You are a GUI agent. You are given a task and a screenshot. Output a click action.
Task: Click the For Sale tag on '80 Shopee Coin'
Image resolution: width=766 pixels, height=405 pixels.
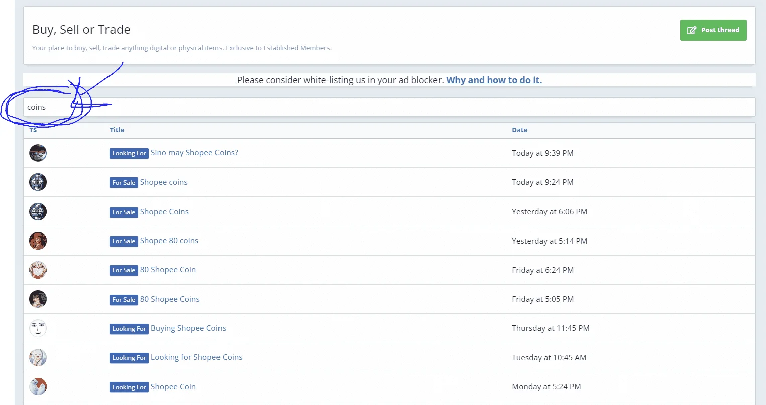(x=124, y=270)
